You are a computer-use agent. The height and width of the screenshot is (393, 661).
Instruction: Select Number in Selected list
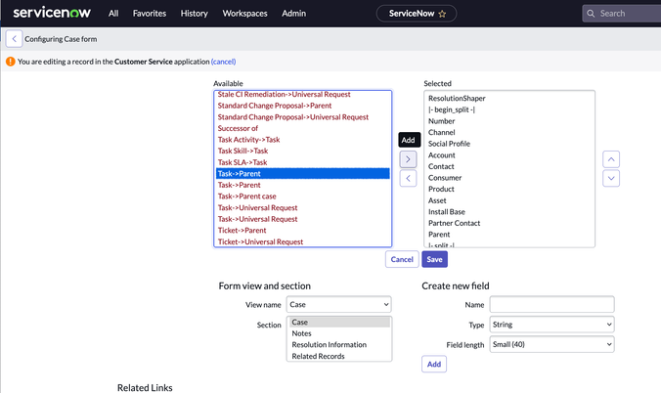[509, 121]
